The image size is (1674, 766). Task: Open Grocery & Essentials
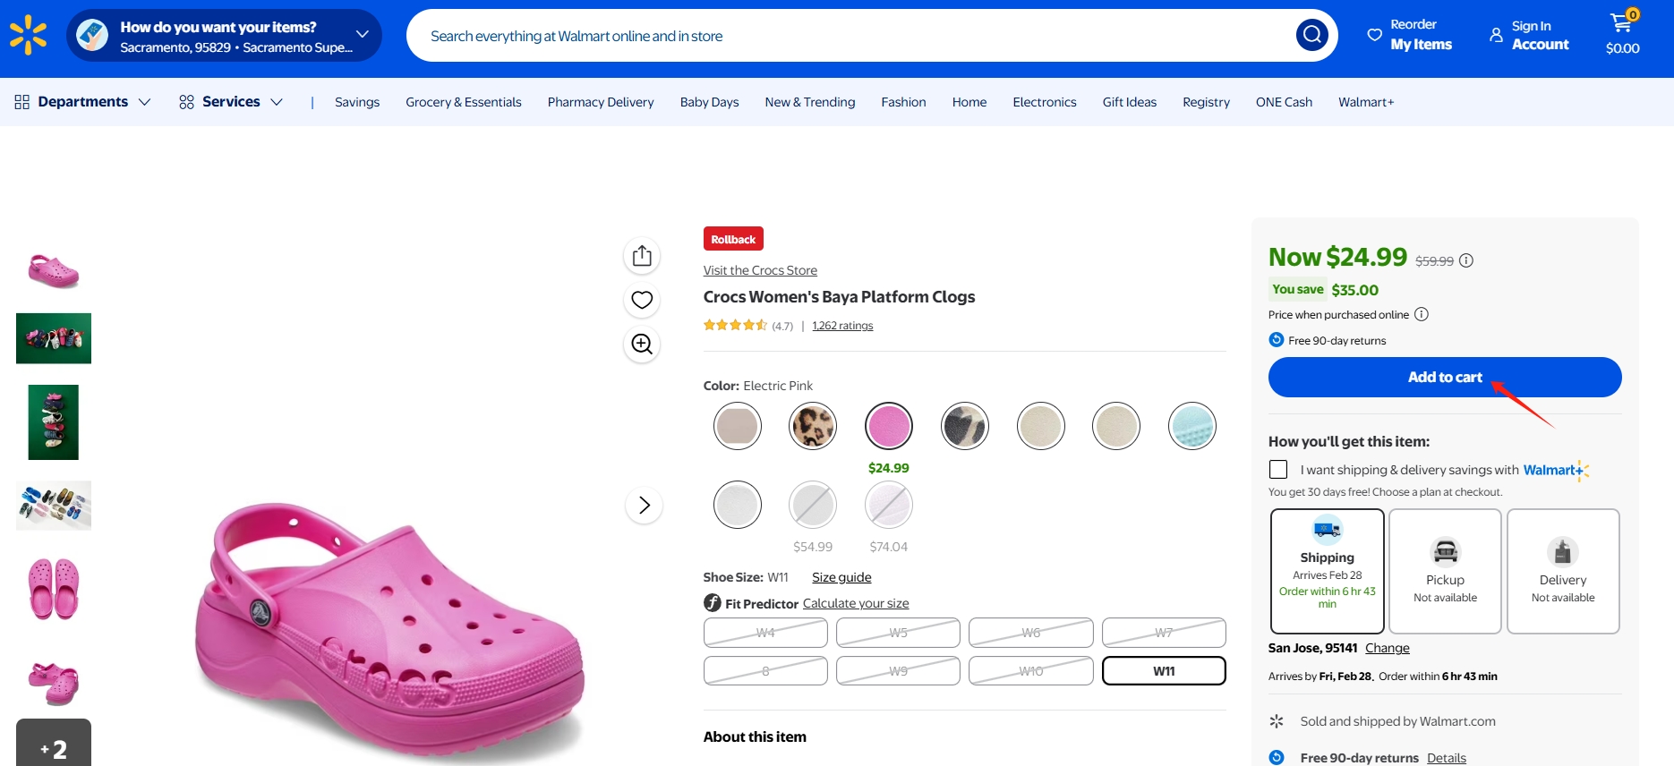[464, 102]
